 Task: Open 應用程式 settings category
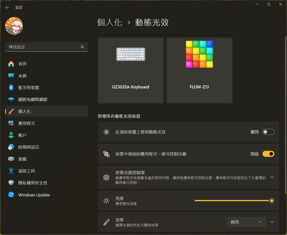[47, 123]
